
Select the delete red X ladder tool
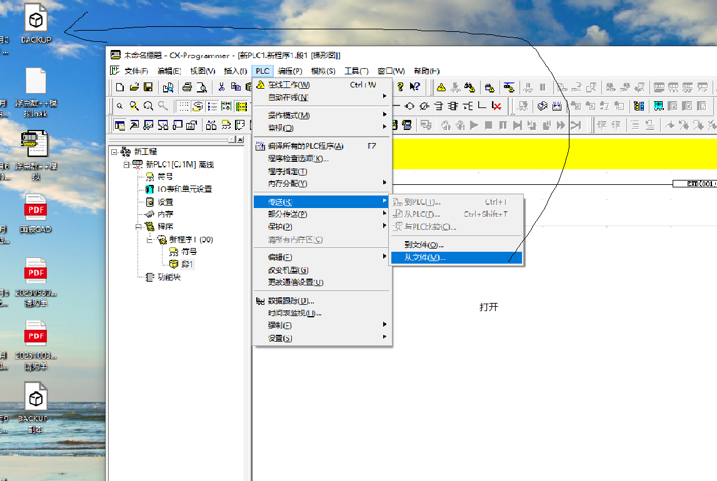pos(496,106)
